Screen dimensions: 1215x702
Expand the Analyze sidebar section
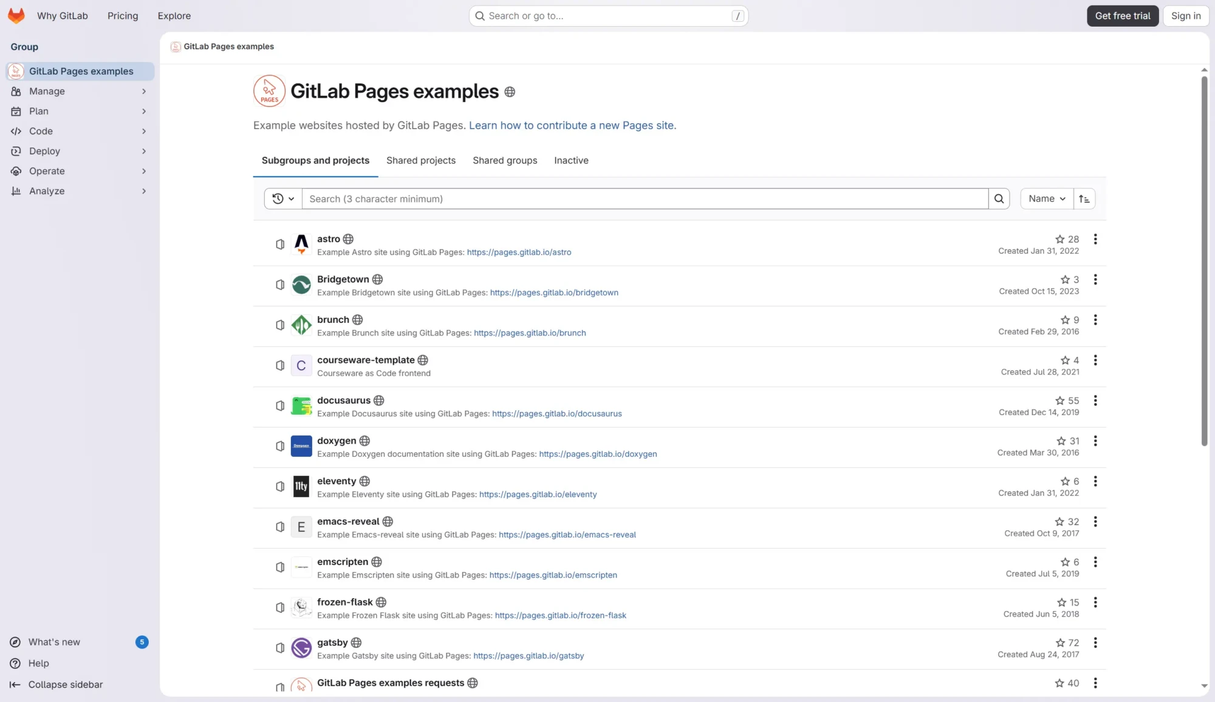click(79, 191)
